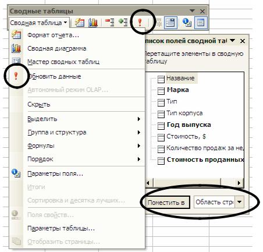Click the greyed include hidden items toolbar icon
Viewport: 263px width, 252px height.
tap(159, 23)
